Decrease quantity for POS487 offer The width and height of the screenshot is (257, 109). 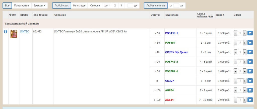tap(235, 43)
